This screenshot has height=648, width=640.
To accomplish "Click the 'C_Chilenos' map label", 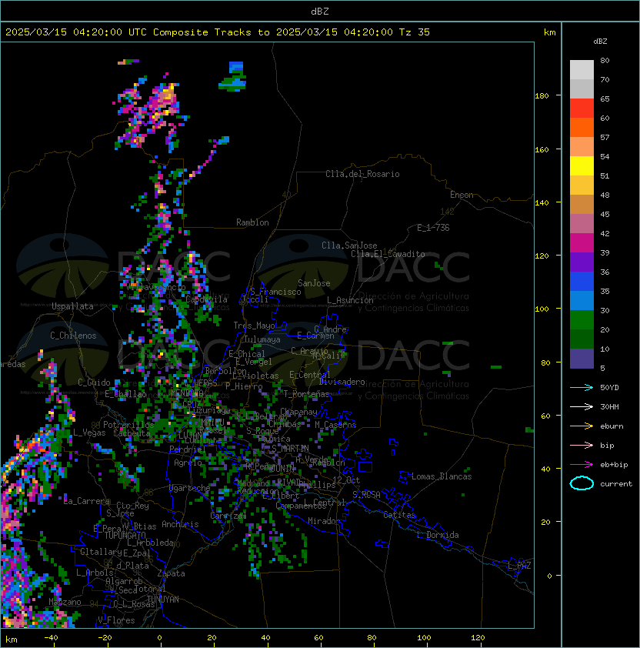I will click(x=73, y=336).
